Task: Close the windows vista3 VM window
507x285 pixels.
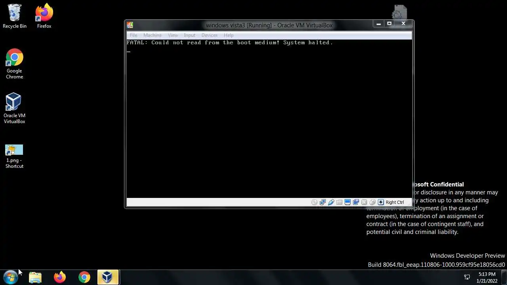Action: tap(403, 24)
